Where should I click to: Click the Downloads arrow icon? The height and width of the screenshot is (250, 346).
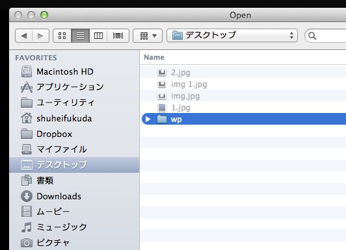[27, 196]
